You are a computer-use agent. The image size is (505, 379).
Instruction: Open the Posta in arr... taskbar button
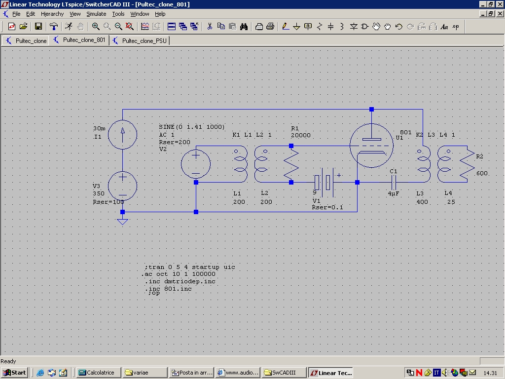coord(192,373)
